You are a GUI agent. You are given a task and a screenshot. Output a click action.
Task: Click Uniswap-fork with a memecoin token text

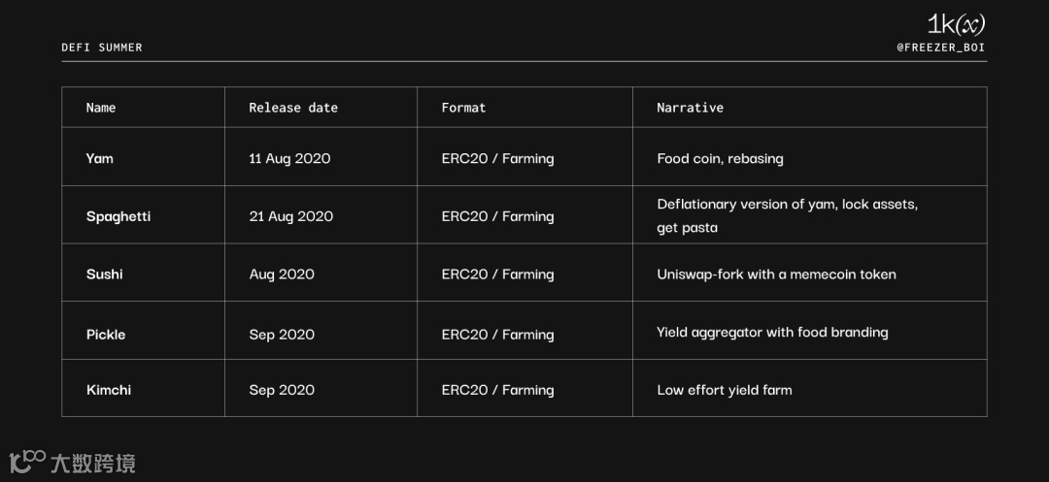776,274
